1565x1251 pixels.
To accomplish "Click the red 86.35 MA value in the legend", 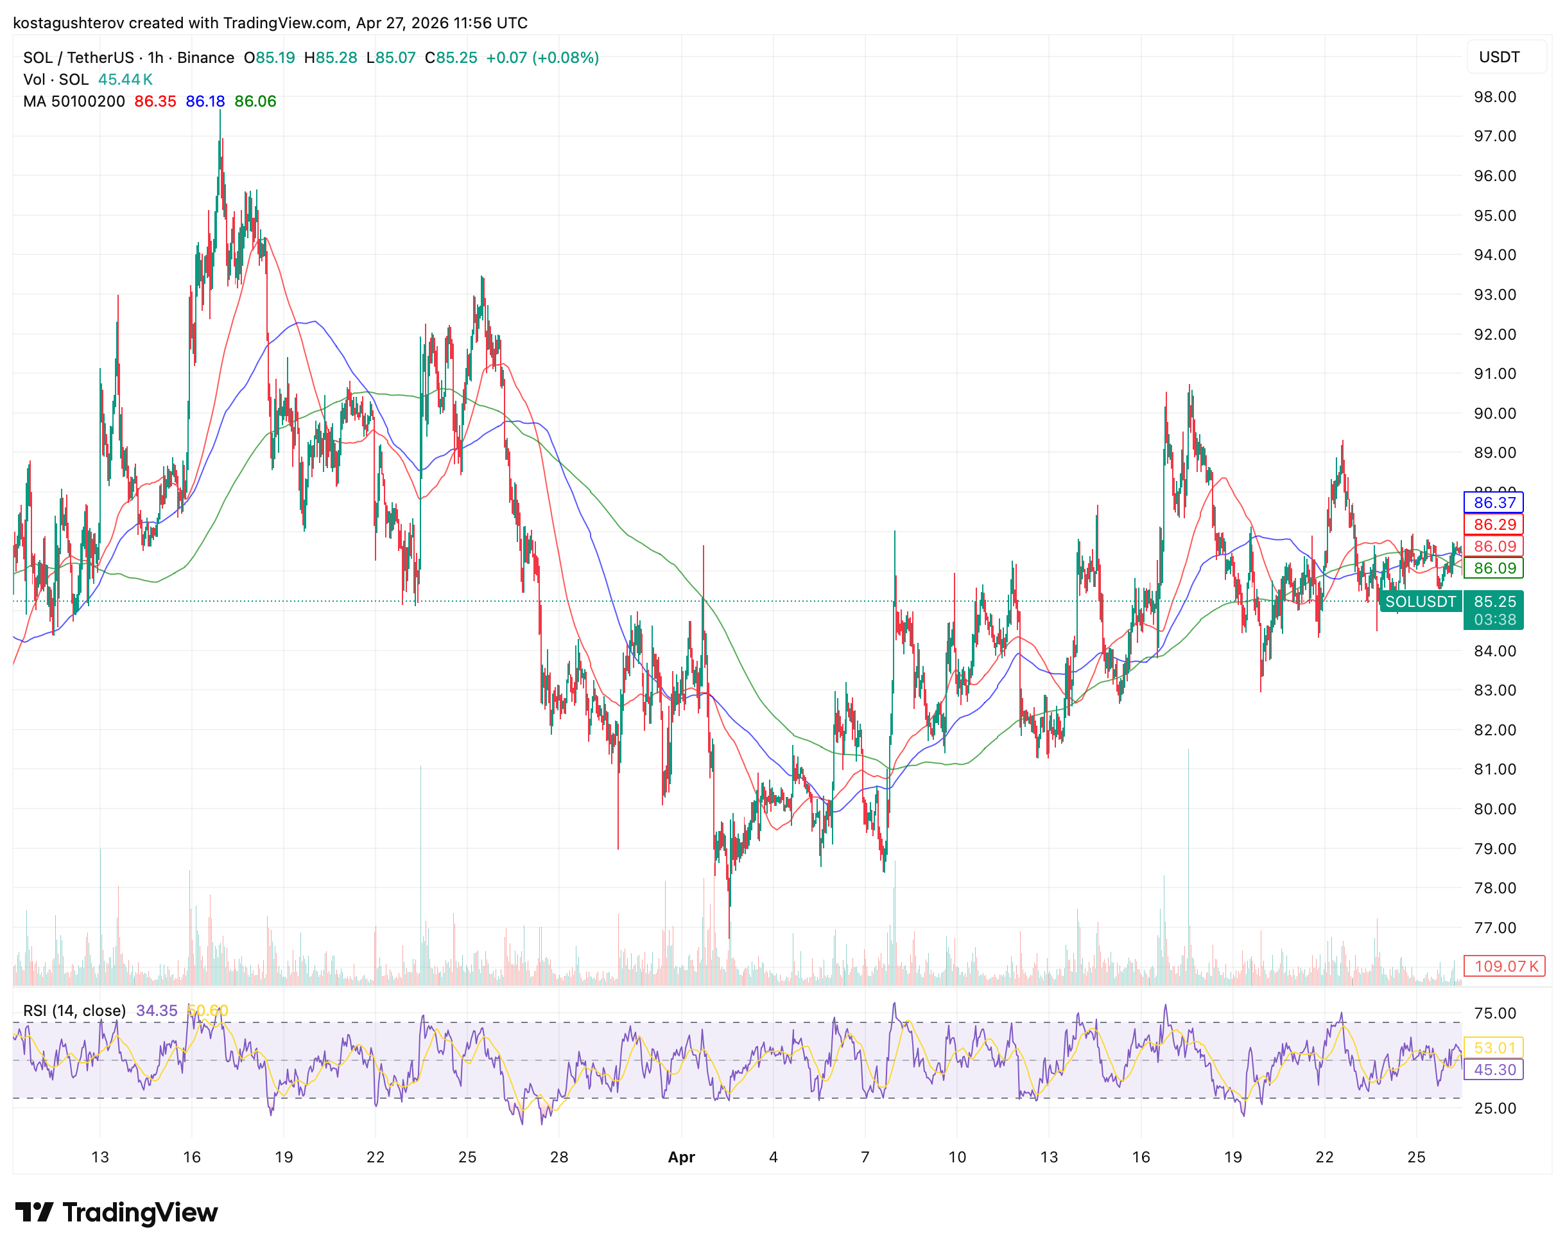I will (x=155, y=101).
